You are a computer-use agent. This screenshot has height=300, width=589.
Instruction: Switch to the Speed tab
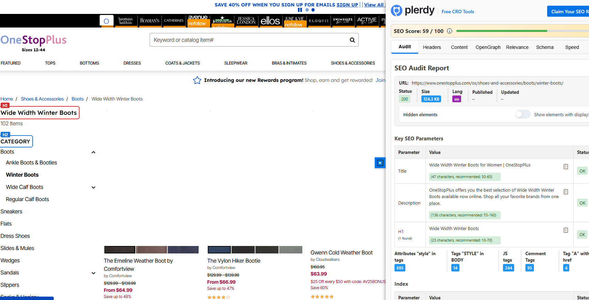572,47
